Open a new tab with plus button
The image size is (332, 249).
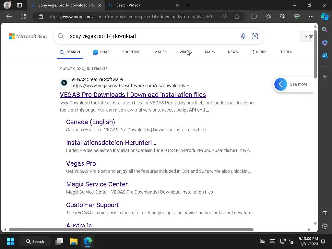point(188,5)
